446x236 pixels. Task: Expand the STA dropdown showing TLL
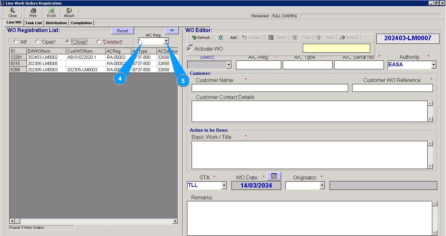click(x=224, y=186)
